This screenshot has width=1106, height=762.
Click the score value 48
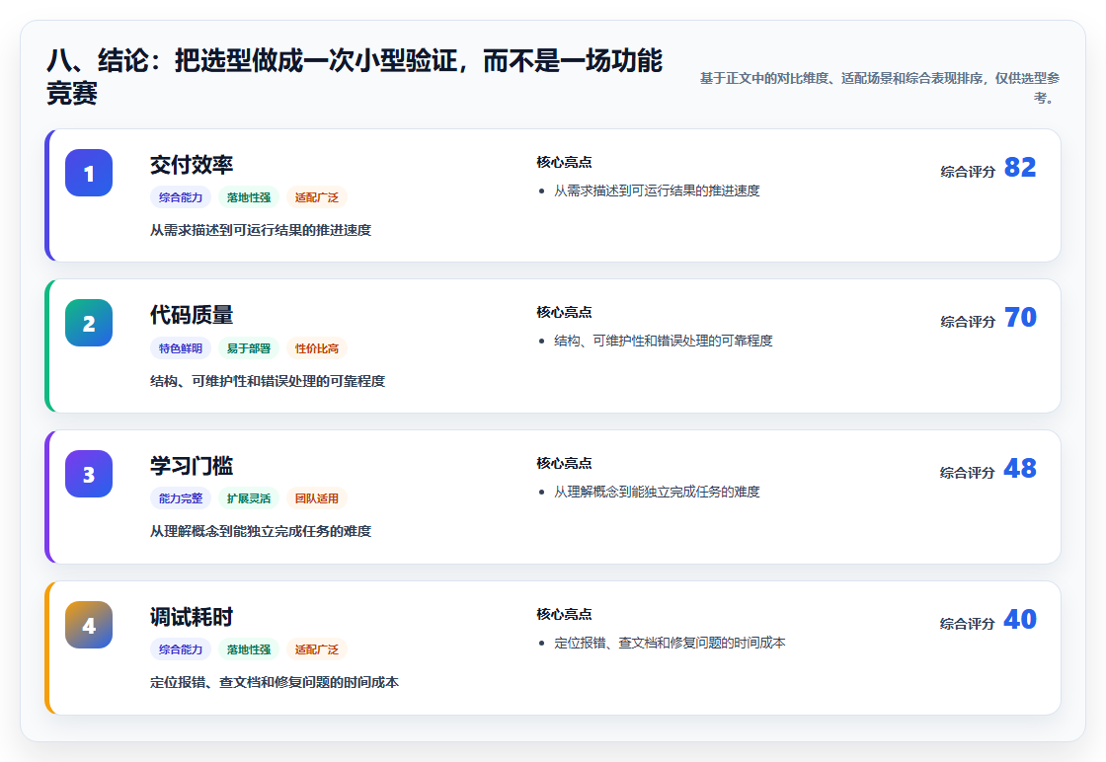pos(1020,469)
